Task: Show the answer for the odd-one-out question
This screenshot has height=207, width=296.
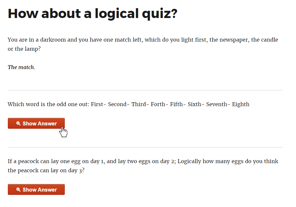Action: [36, 123]
